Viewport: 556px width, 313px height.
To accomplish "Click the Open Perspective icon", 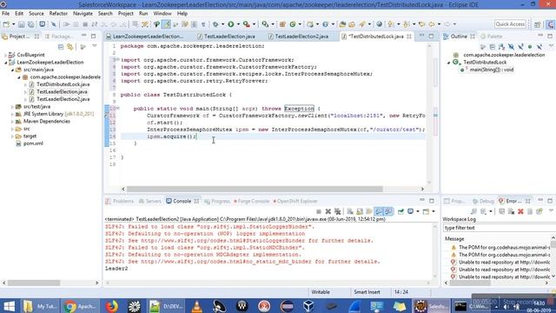I will pos(537,24).
